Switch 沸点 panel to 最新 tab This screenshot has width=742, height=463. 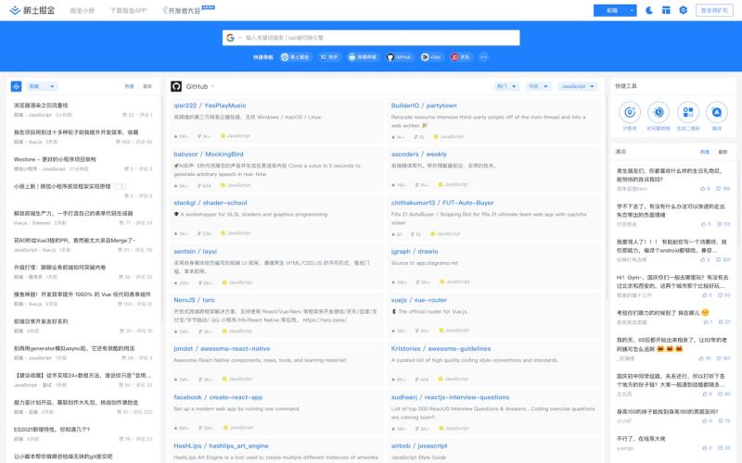tap(723, 152)
